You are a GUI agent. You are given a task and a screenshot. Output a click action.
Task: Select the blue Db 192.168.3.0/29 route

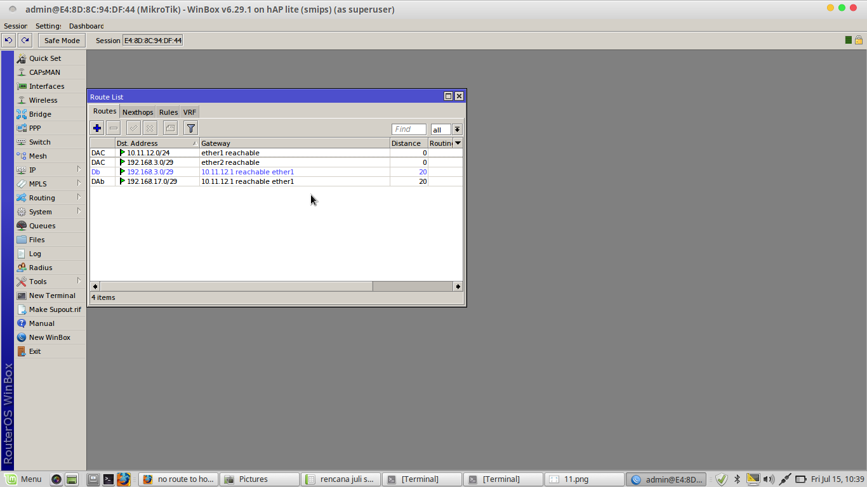pos(276,172)
